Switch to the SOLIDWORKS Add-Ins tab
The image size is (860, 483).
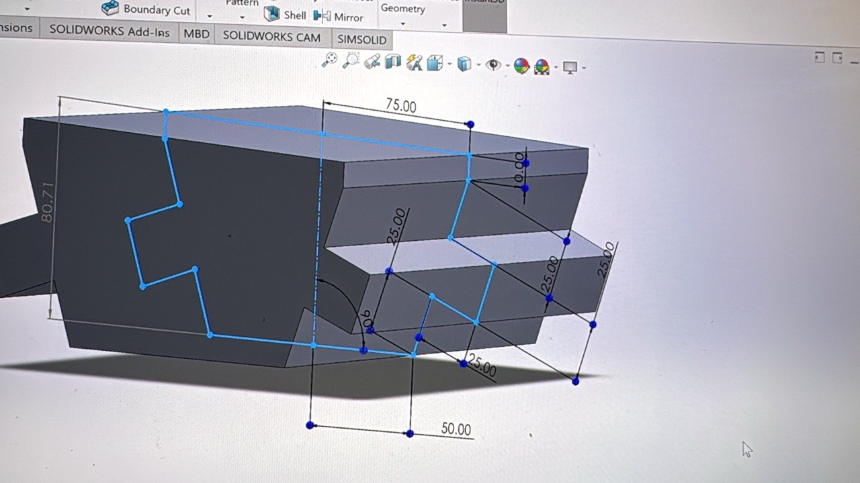coord(109,31)
